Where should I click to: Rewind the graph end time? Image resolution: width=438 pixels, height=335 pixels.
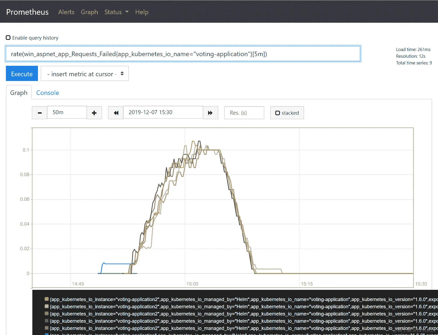pos(116,113)
